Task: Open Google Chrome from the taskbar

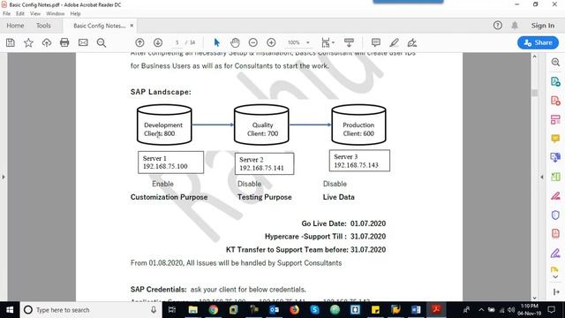Action: click(213, 310)
